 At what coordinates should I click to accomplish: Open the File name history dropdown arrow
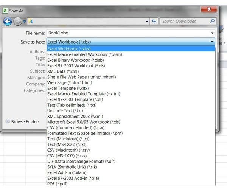click(x=212, y=33)
